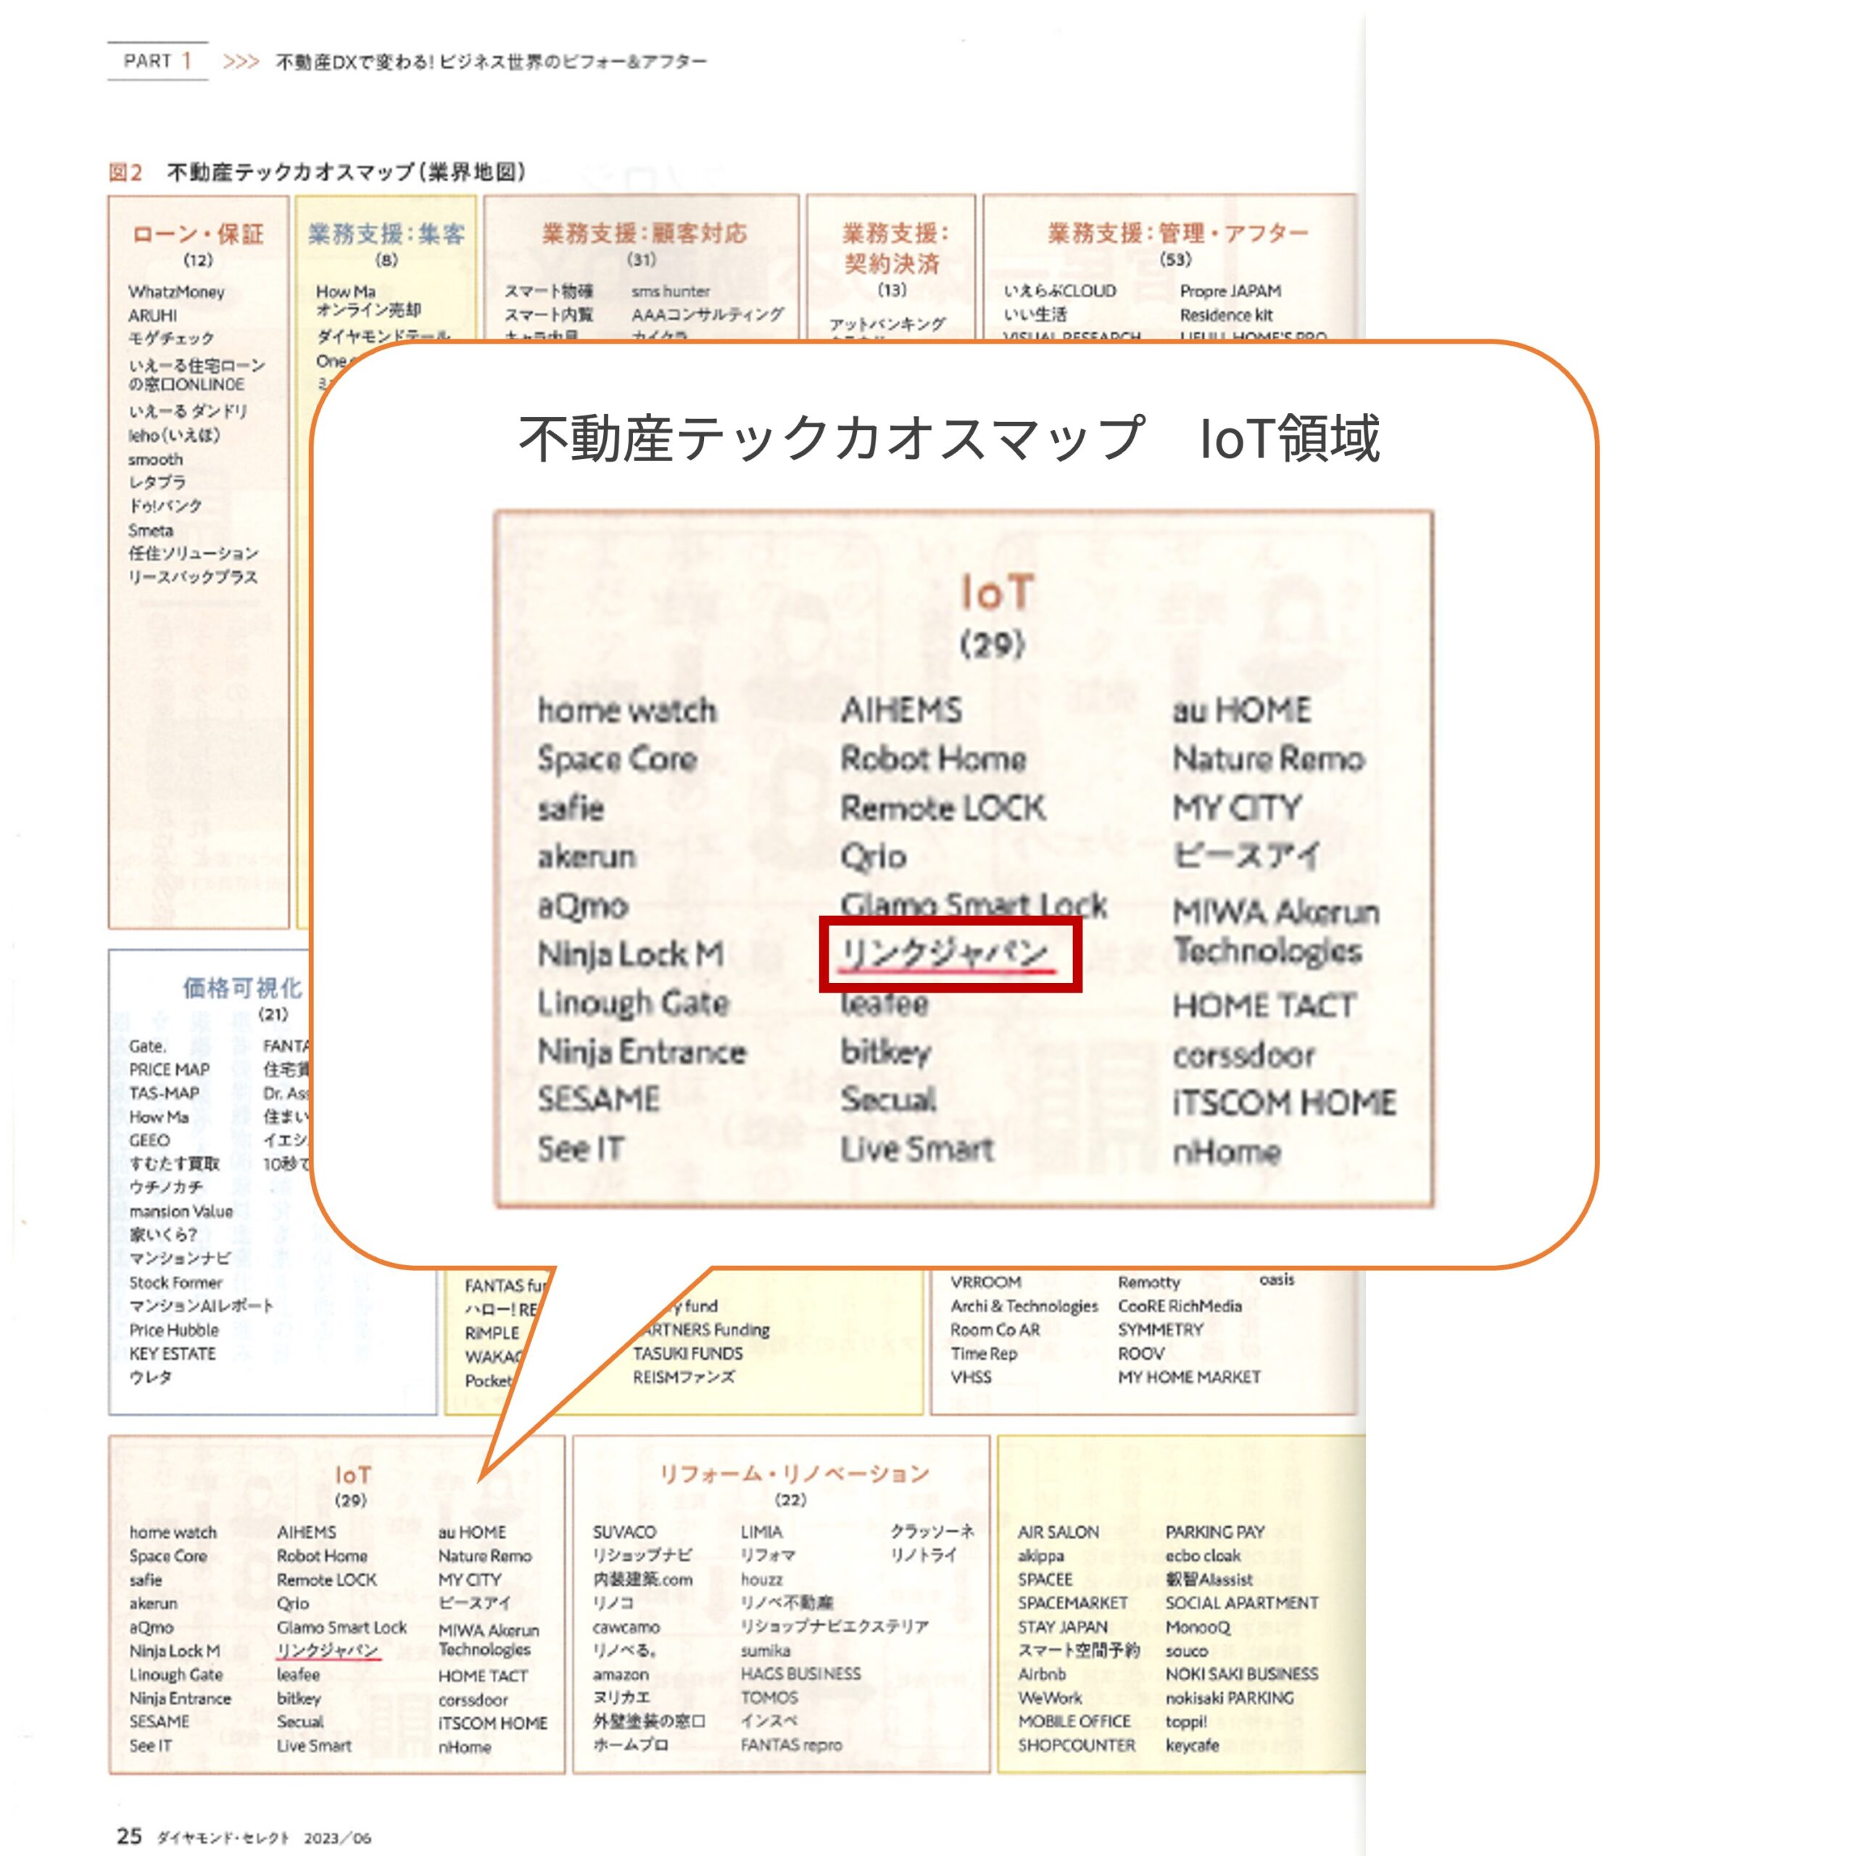Select 'SESAME' in the small bottom IoT box
The width and height of the screenshot is (1856, 1856).
(159, 1721)
